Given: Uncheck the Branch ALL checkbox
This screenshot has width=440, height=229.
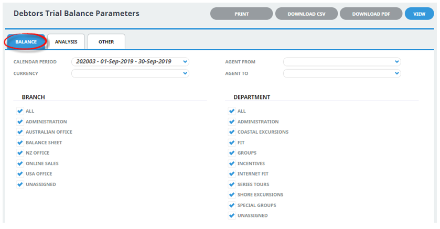Looking at the screenshot, I should coord(20,111).
